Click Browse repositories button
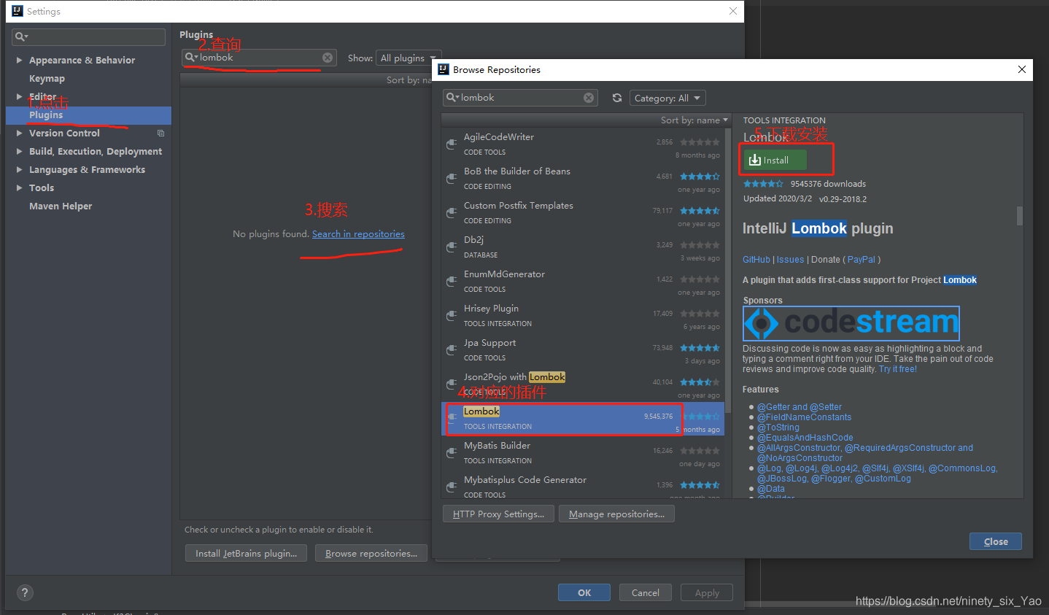The height and width of the screenshot is (615, 1049). tap(371, 554)
